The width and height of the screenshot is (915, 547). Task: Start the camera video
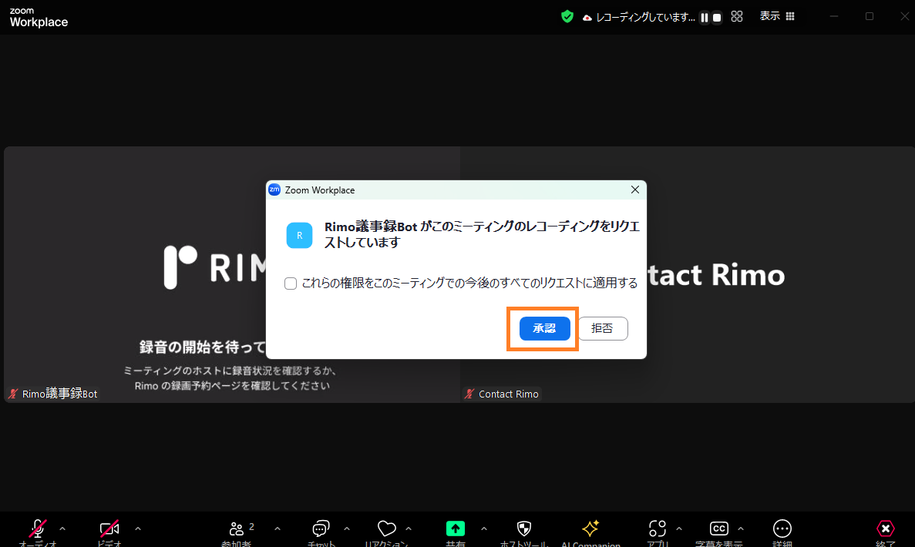(x=109, y=529)
